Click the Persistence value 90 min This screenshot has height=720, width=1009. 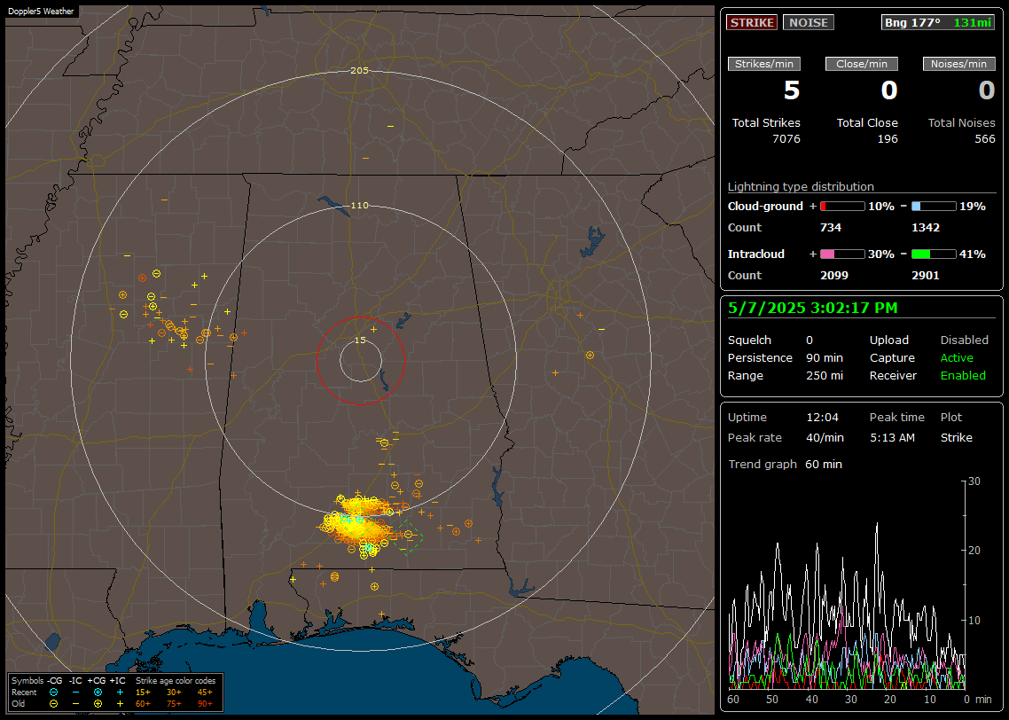click(825, 357)
